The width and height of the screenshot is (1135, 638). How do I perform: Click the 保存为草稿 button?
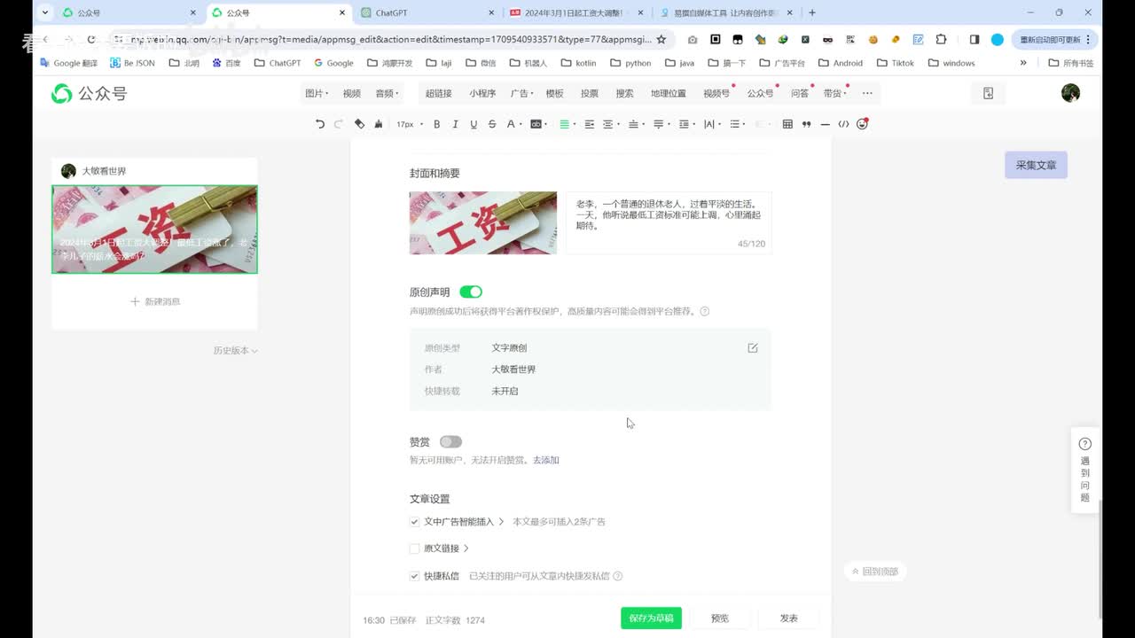pos(651,619)
